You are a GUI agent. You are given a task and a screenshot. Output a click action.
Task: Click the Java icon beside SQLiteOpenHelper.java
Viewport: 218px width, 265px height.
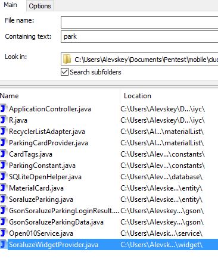pos(4,177)
